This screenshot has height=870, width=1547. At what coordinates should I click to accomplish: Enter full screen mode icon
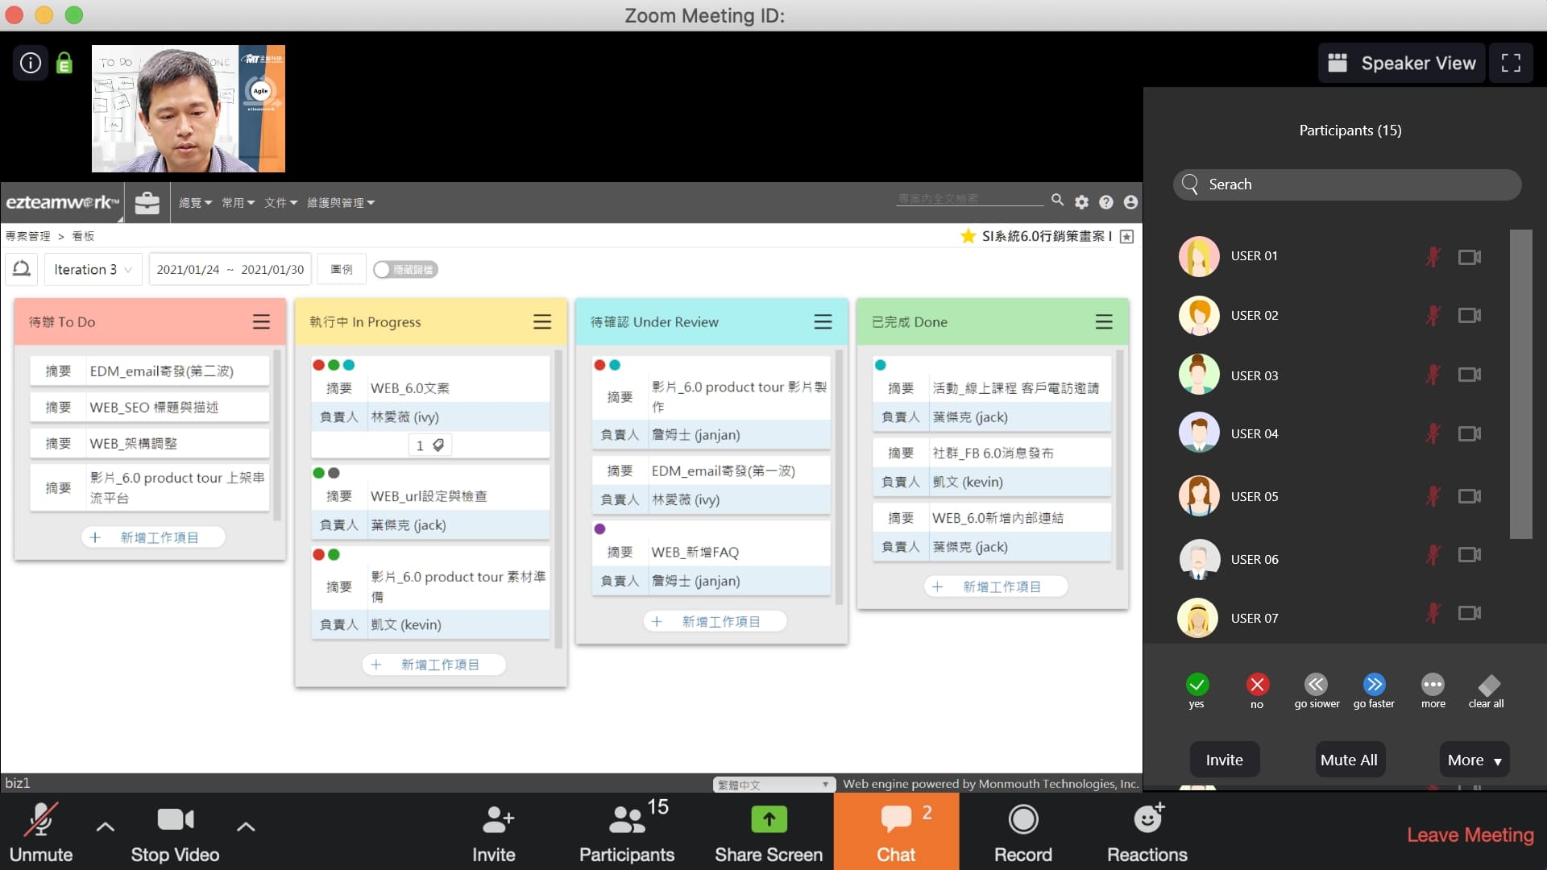pos(1511,63)
